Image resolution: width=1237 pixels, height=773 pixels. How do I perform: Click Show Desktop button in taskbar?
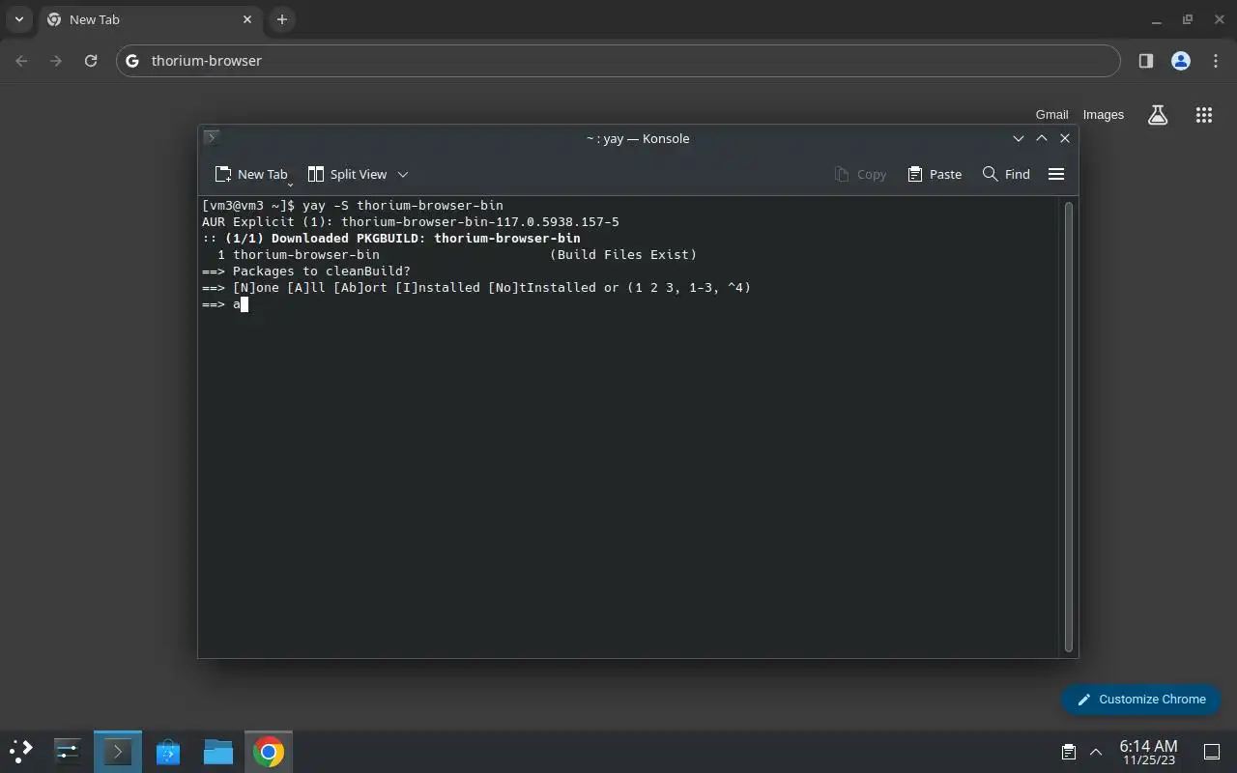click(1212, 752)
